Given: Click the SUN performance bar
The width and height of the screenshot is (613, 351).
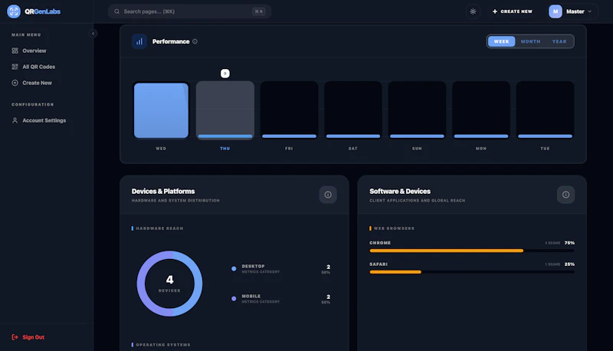Looking at the screenshot, I should click(x=417, y=110).
